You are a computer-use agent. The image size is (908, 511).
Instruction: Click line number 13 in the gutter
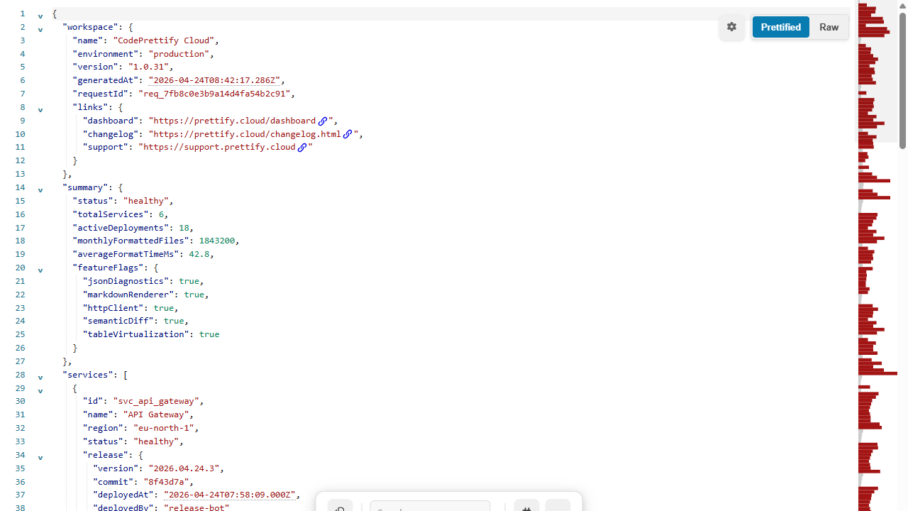tap(20, 174)
